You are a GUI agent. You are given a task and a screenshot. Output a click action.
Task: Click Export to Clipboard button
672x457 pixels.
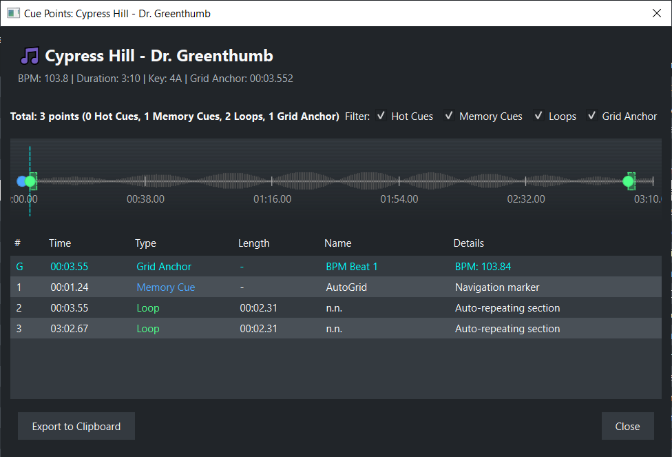[x=76, y=426]
